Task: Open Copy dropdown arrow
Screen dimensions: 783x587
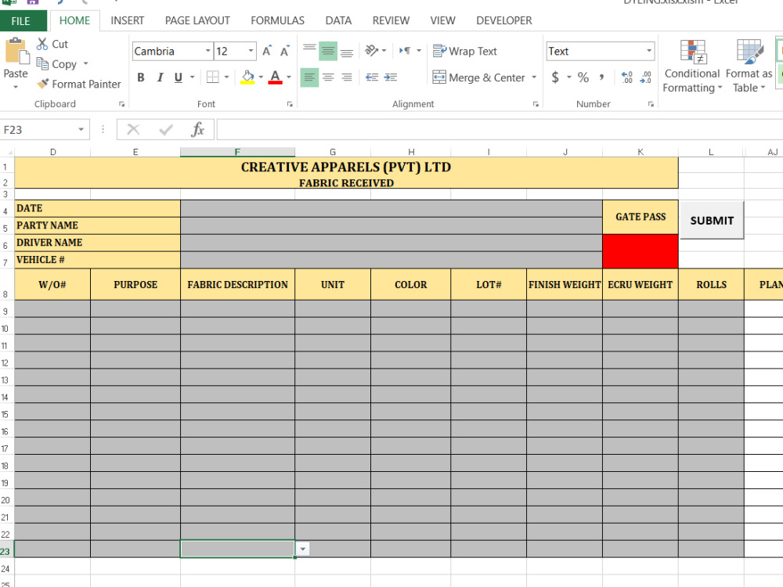Action: point(86,64)
